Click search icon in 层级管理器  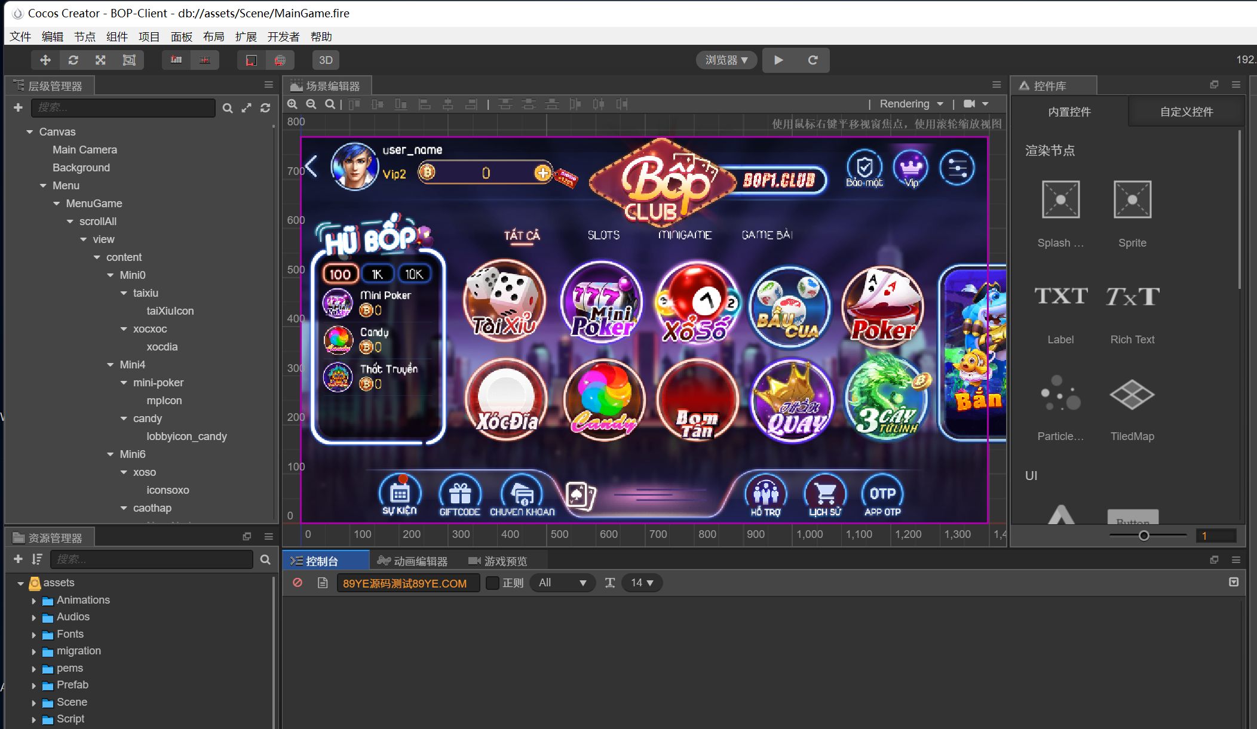tap(228, 108)
